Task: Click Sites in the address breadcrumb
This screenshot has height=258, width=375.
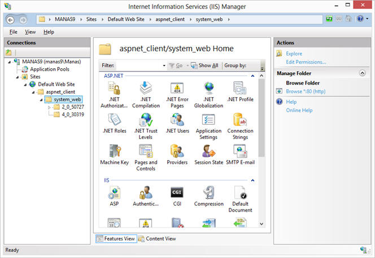Action: [x=91, y=19]
